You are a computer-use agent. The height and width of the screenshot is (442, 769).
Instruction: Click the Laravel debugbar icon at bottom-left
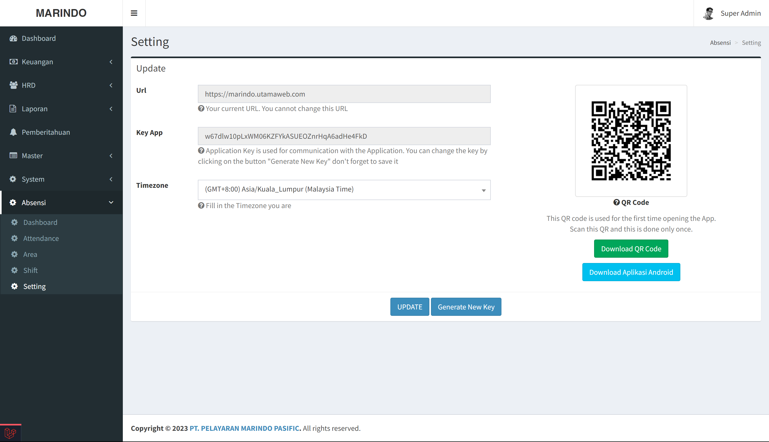[10, 433]
